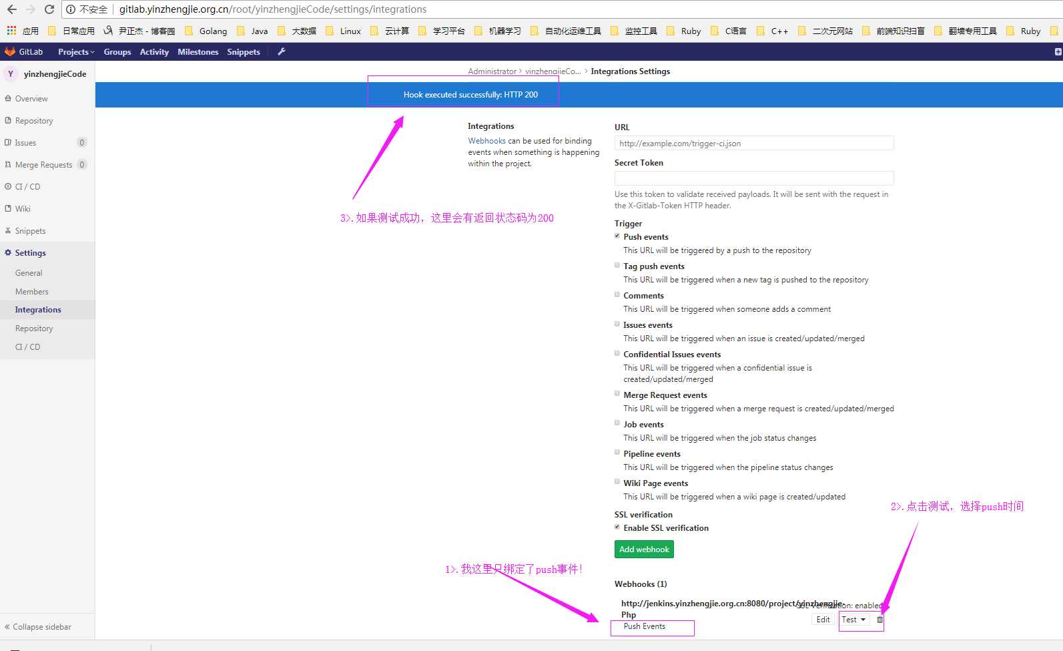This screenshot has width=1063, height=651.
Task: Open the C++ bookmark folder
Action: tap(772, 31)
